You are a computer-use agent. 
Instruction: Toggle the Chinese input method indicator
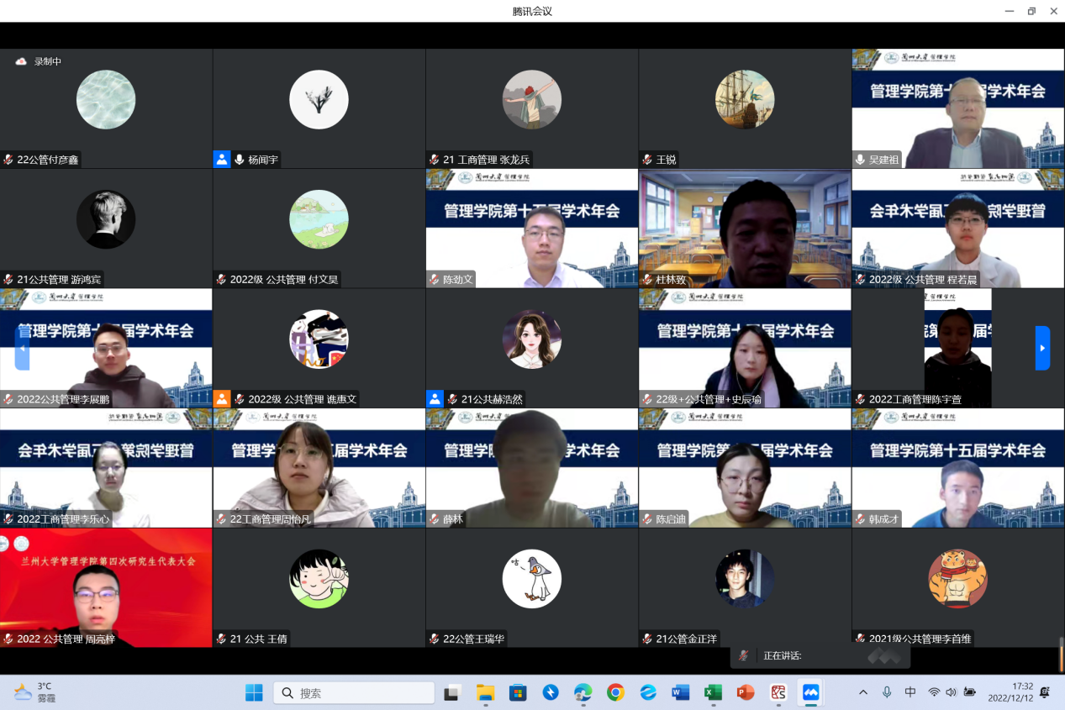910,692
